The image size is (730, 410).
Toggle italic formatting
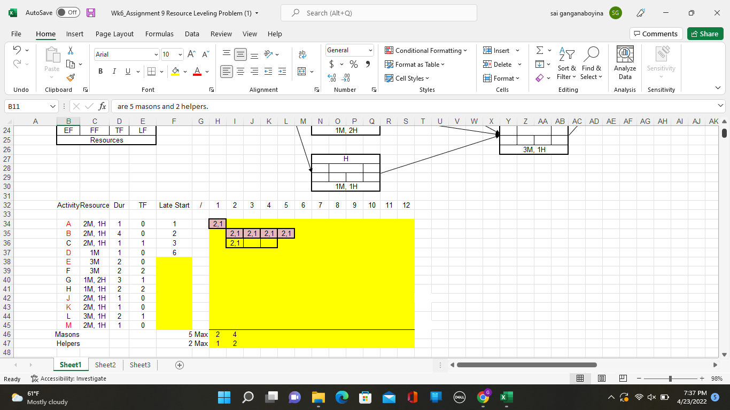pyautogui.click(x=114, y=72)
